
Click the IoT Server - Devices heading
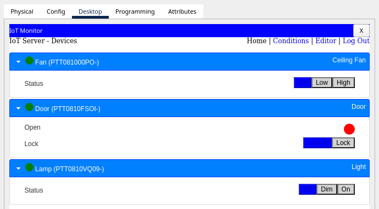(43, 41)
